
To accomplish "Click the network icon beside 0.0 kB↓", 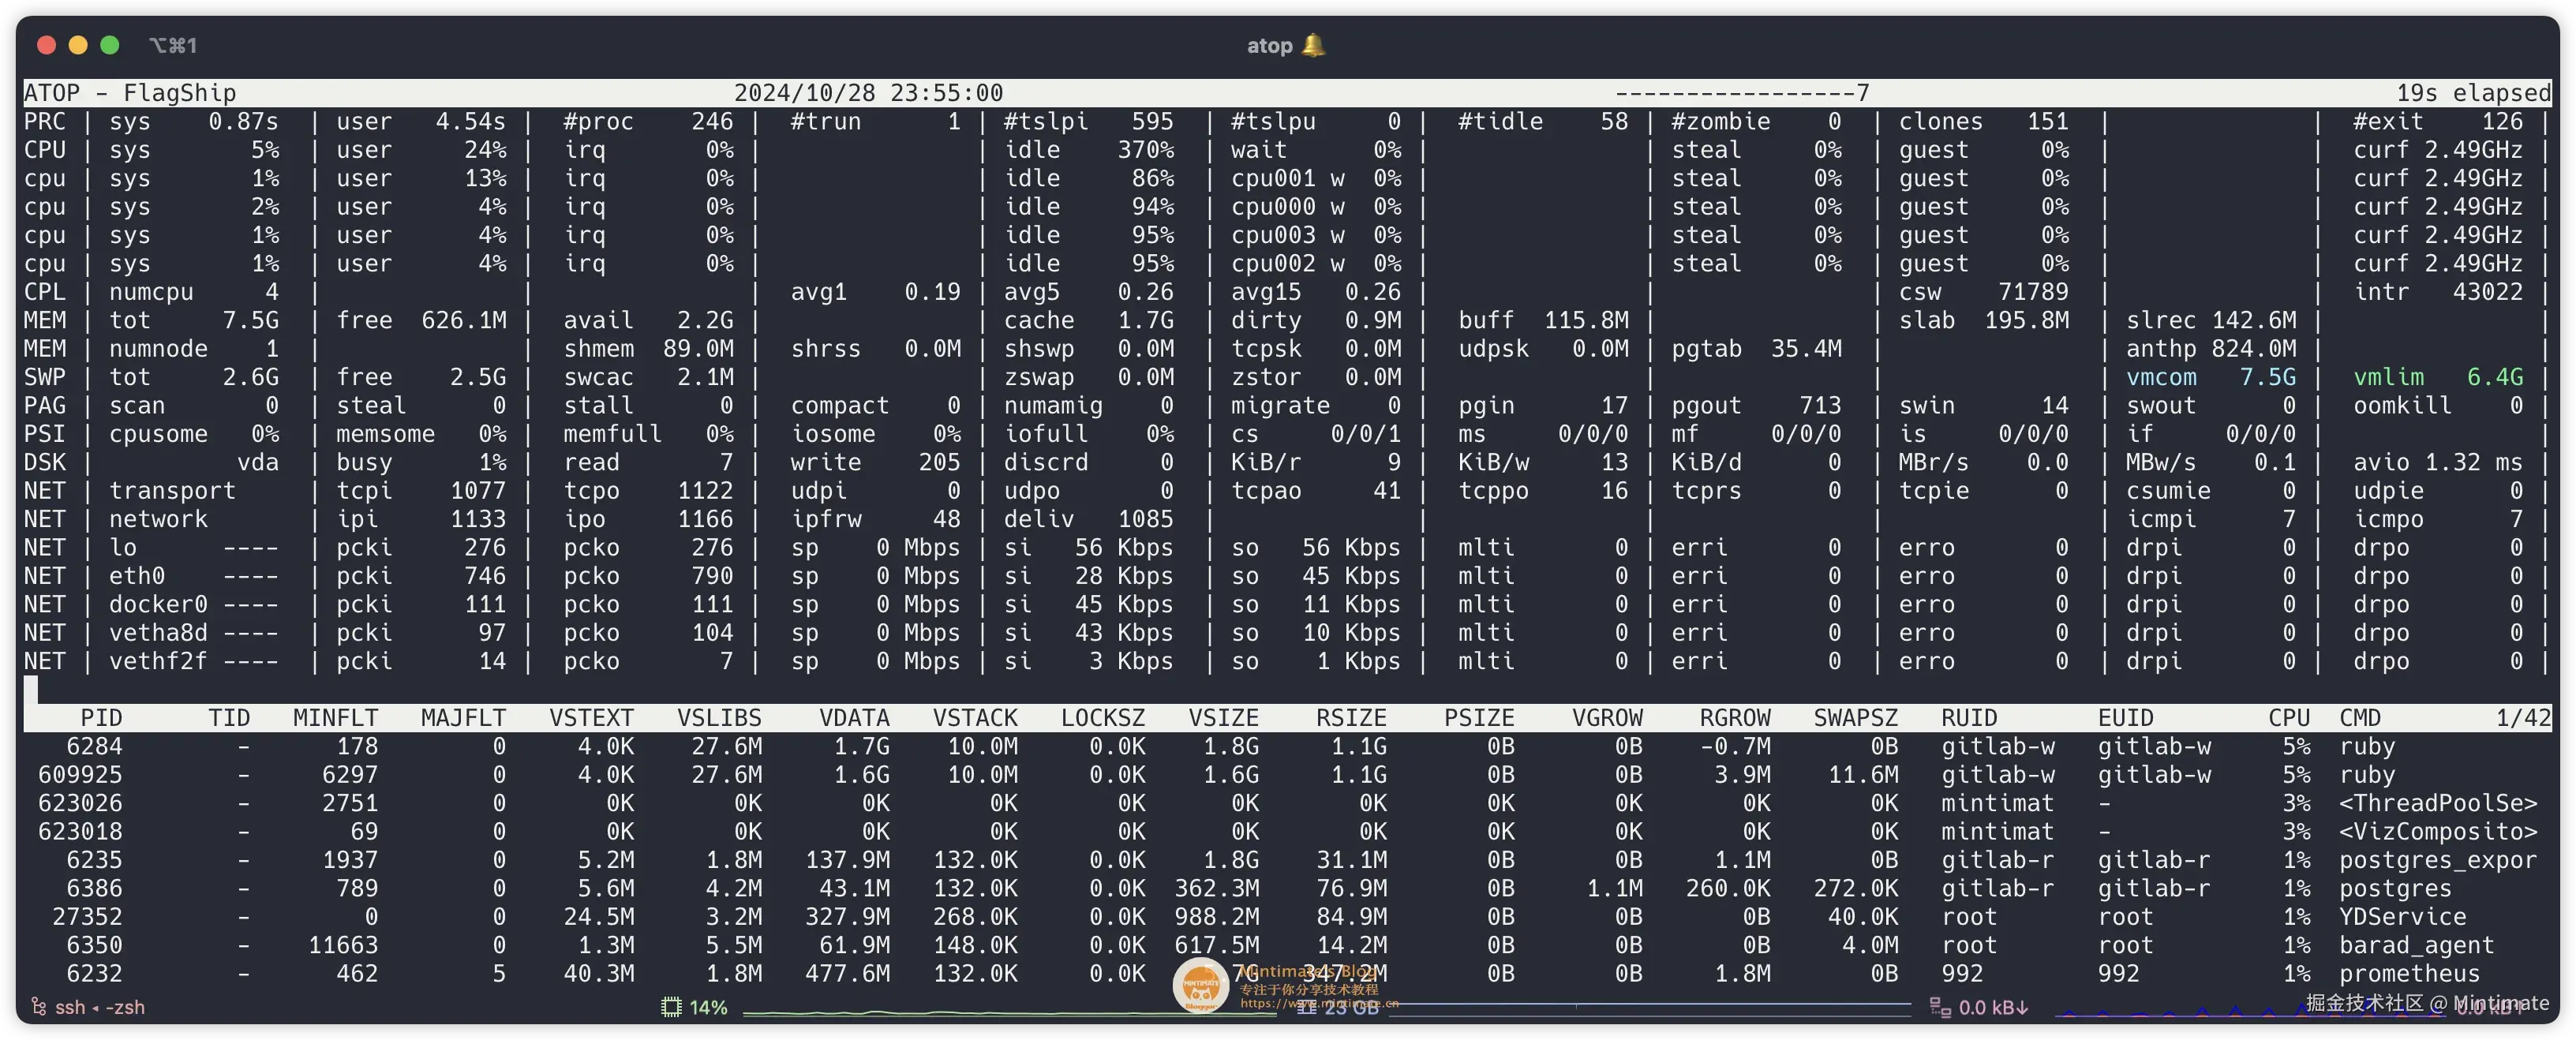I will point(1939,1007).
